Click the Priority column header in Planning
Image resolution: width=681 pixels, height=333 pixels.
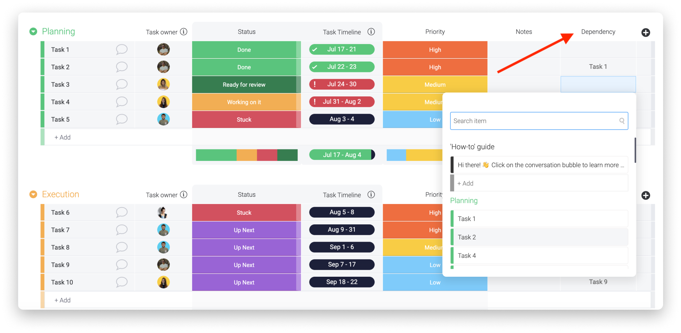(x=435, y=32)
